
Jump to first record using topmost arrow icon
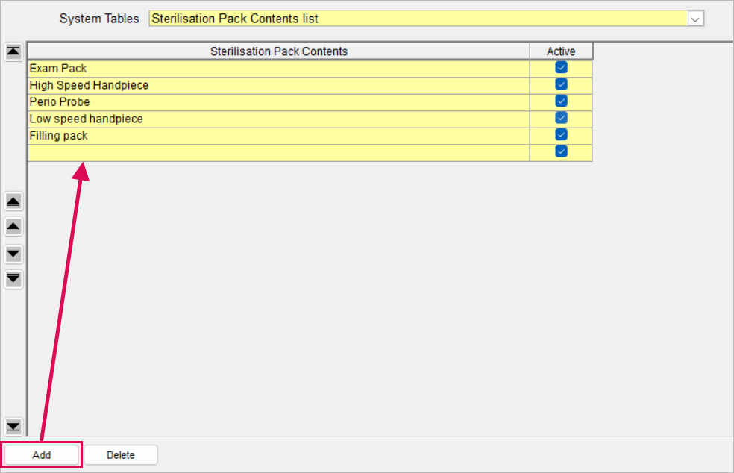13,51
